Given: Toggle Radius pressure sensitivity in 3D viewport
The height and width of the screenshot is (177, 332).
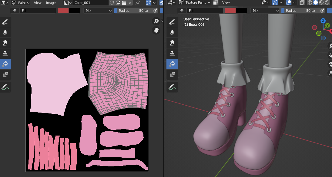Looking at the screenshot, I should pyautogui.click(x=322, y=11).
